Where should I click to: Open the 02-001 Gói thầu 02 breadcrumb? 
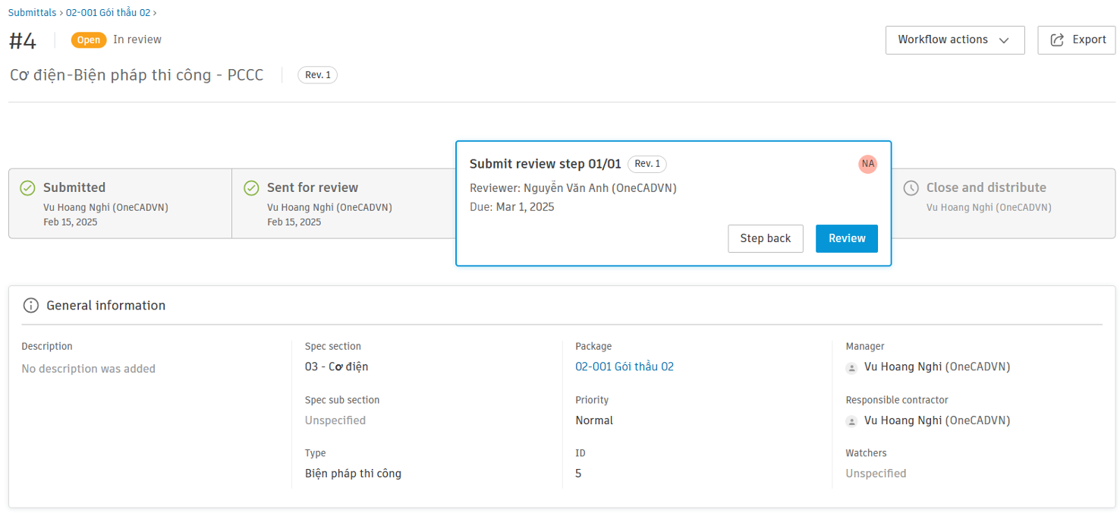pyautogui.click(x=108, y=13)
